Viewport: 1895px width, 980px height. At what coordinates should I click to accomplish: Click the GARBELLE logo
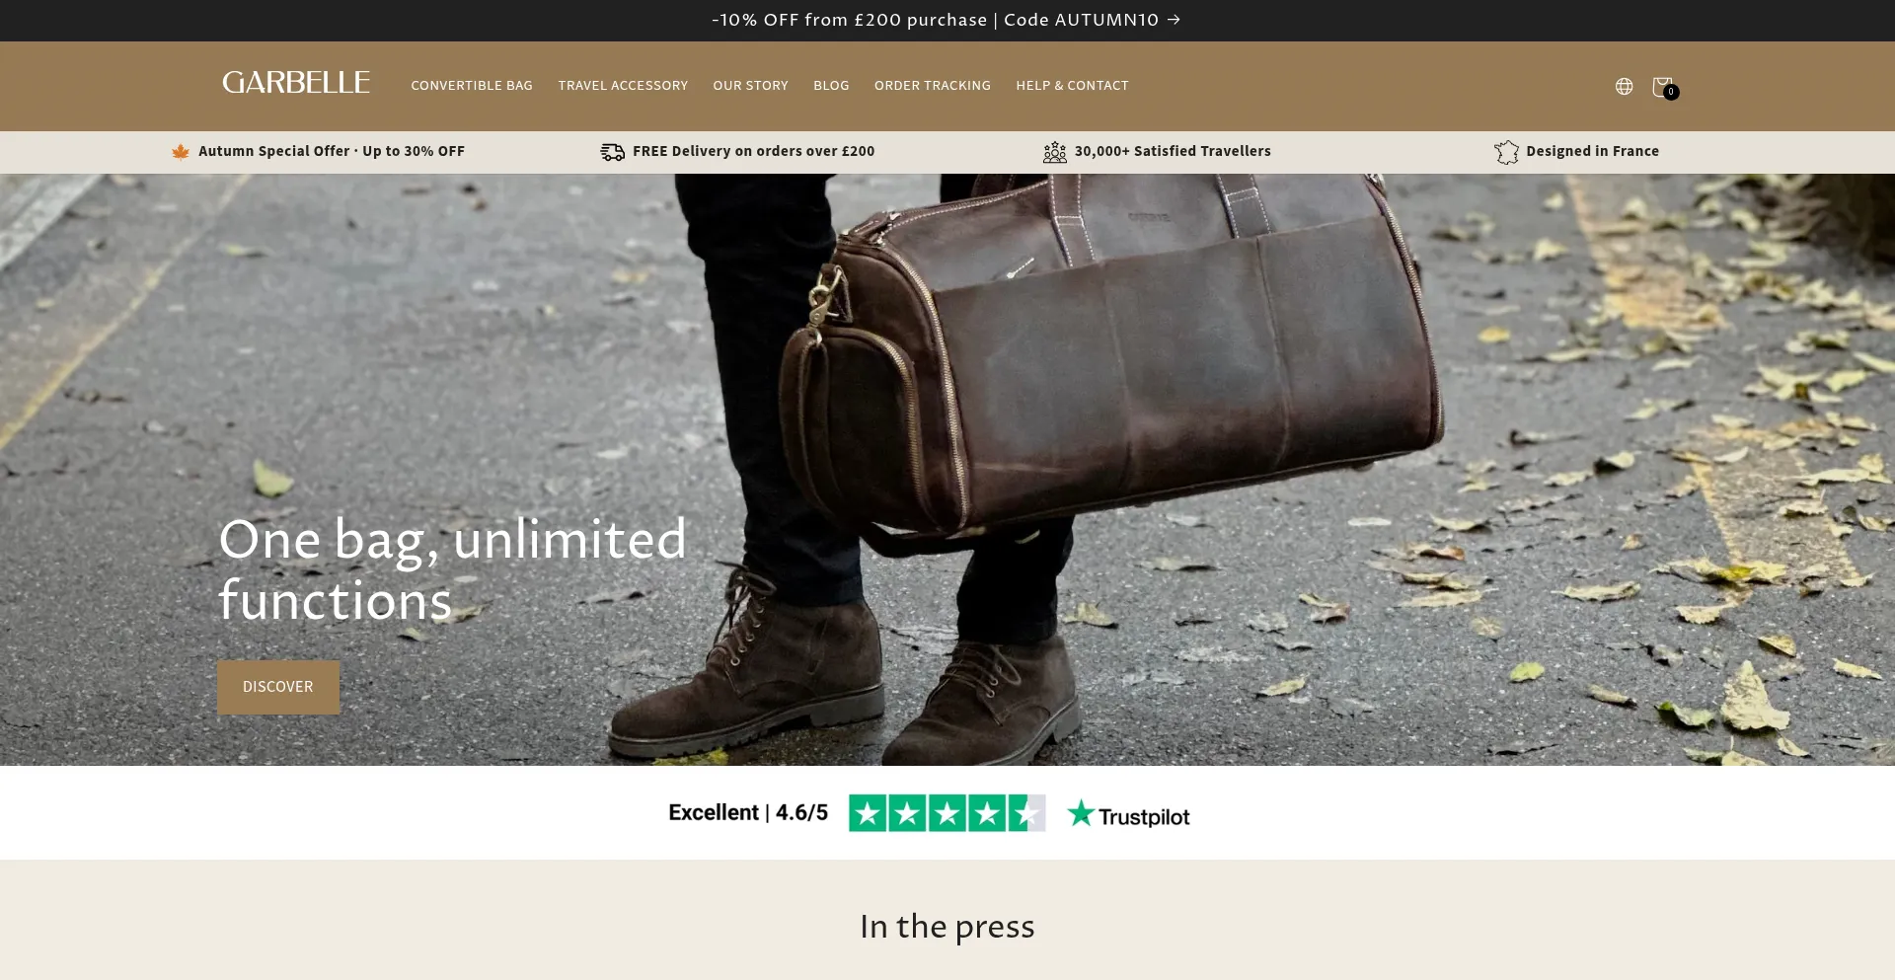tap(296, 83)
